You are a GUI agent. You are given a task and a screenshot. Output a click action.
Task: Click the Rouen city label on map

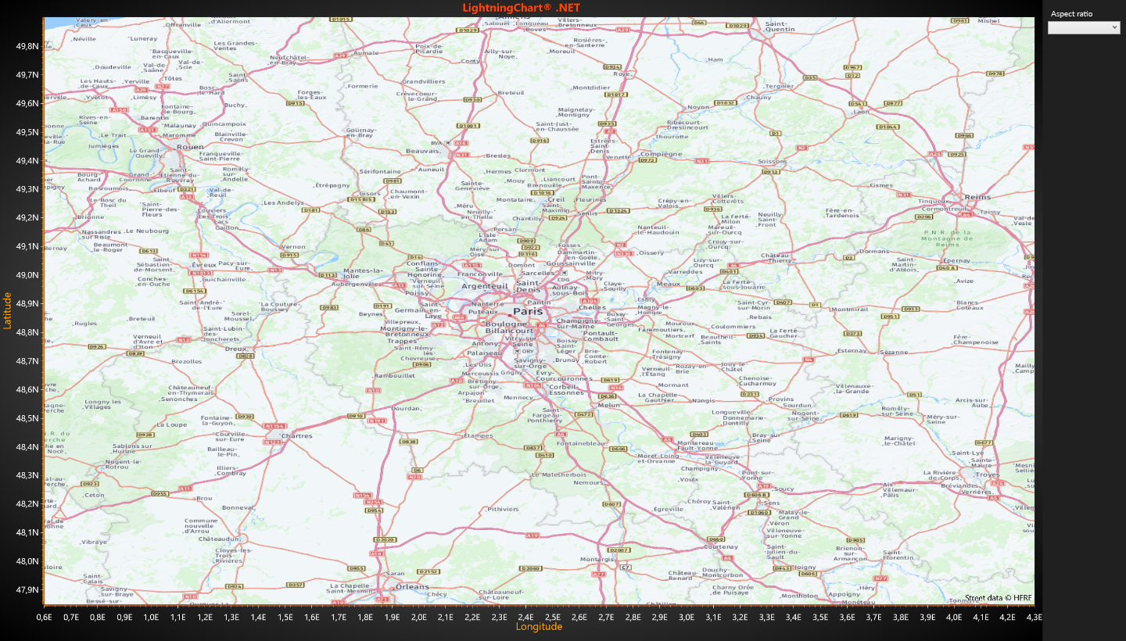[190, 147]
